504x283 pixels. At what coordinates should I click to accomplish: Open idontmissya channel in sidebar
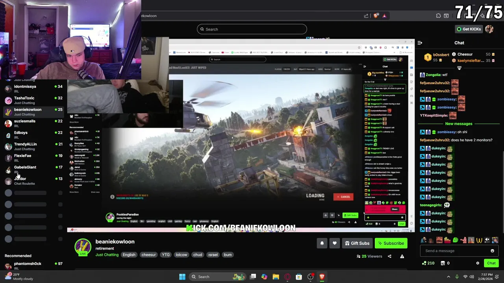33,89
